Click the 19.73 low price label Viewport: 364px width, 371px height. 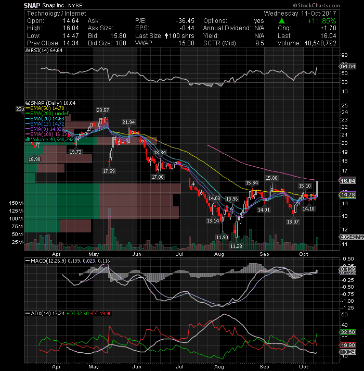tap(75, 152)
